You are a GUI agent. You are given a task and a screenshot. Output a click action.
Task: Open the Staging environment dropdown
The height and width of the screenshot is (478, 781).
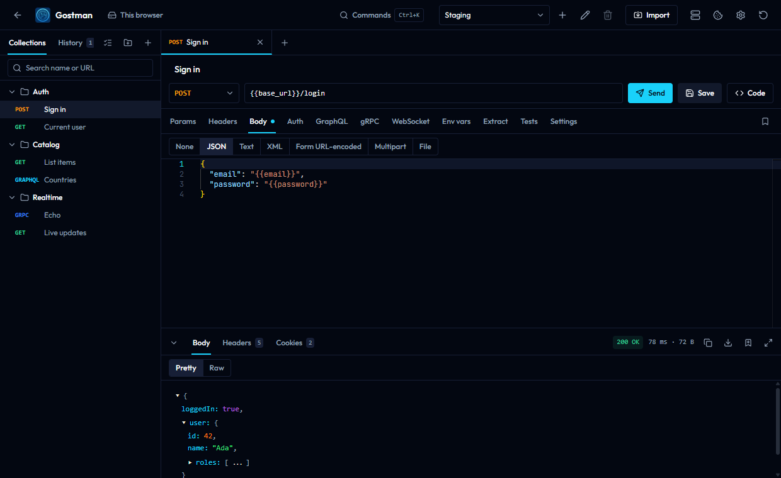point(494,15)
